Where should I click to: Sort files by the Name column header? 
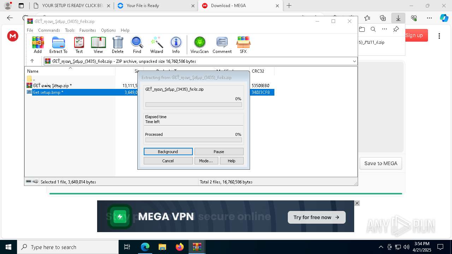click(70, 71)
